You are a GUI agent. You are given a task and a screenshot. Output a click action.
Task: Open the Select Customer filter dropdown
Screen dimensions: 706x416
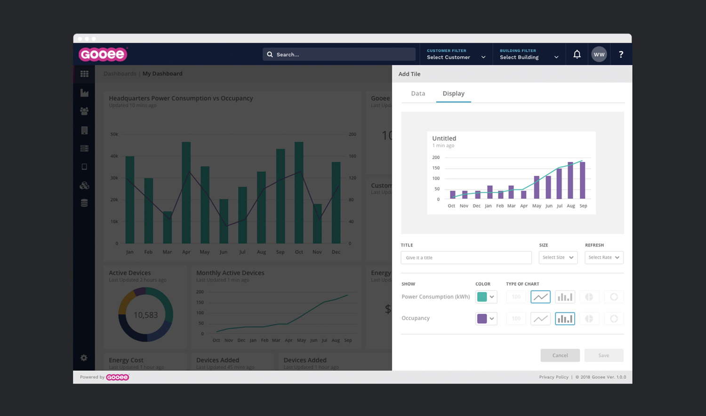[x=456, y=54]
